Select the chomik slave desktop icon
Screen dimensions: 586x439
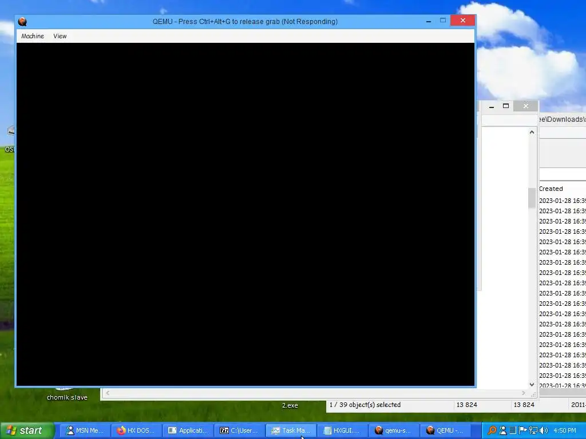(67, 397)
